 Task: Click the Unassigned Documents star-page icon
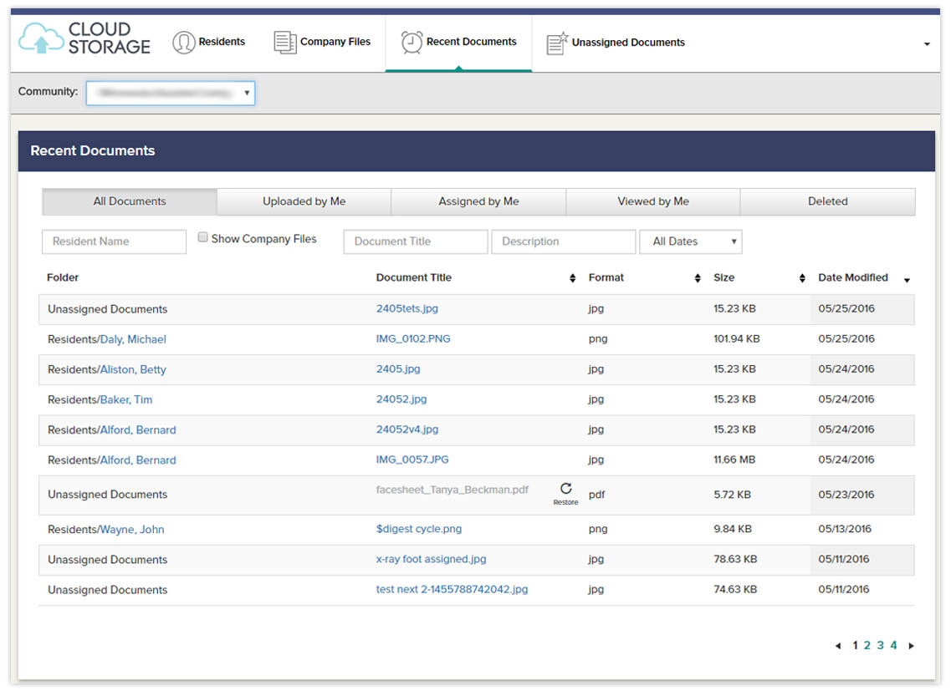tap(557, 43)
